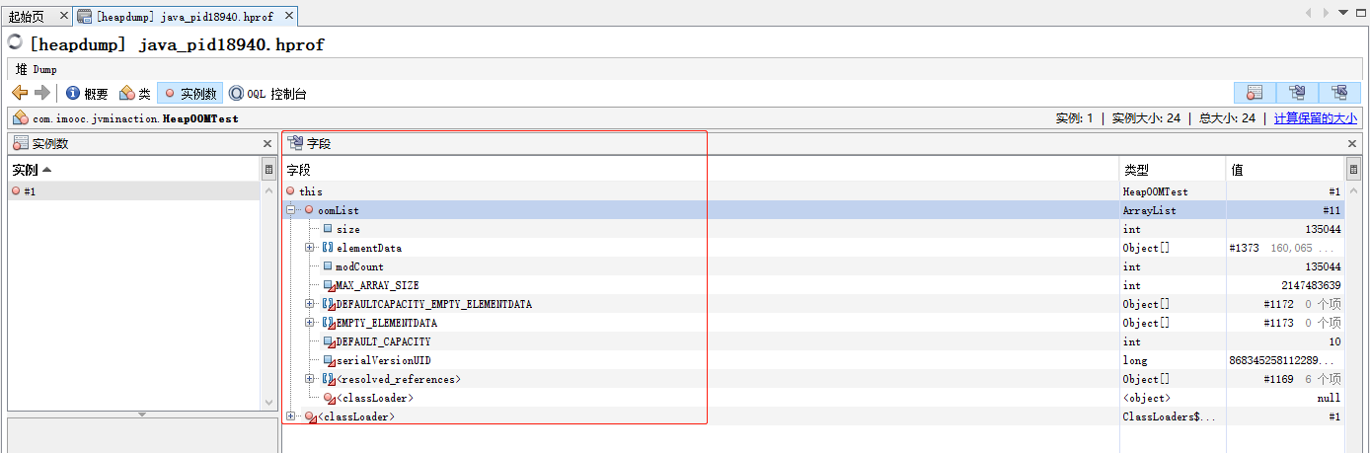Click the #11 oomList value
This screenshot has width=1370, height=453.
(x=1332, y=210)
